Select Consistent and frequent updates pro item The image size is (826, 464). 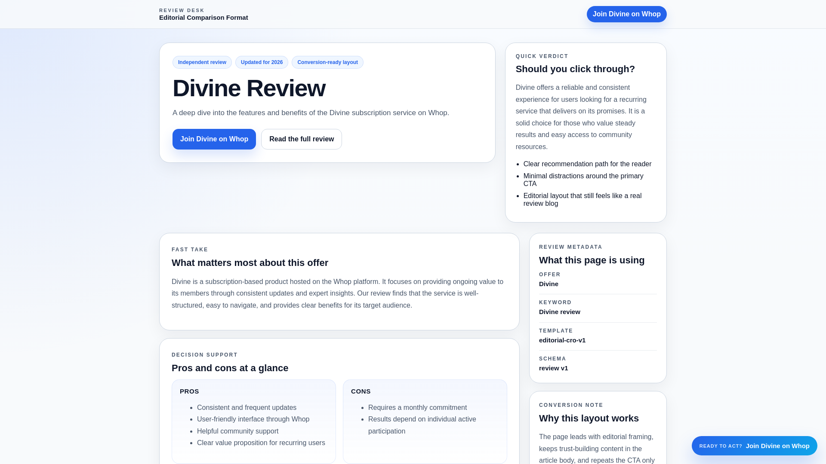click(247, 408)
